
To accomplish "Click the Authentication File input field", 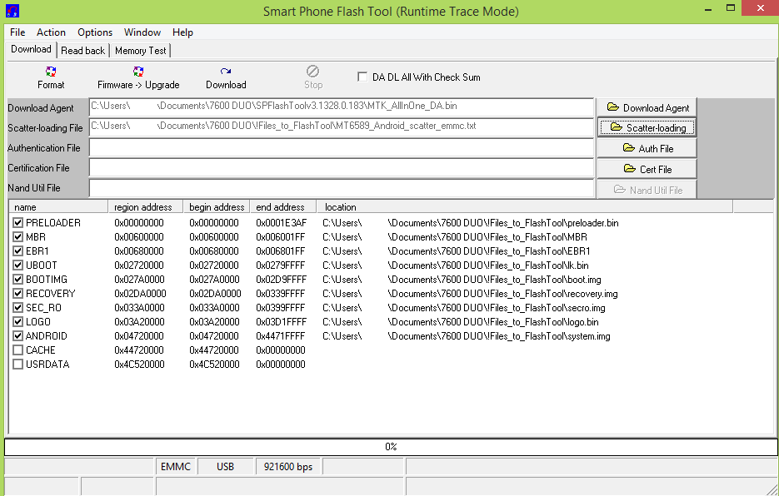I will pyautogui.click(x=341, y=148).
